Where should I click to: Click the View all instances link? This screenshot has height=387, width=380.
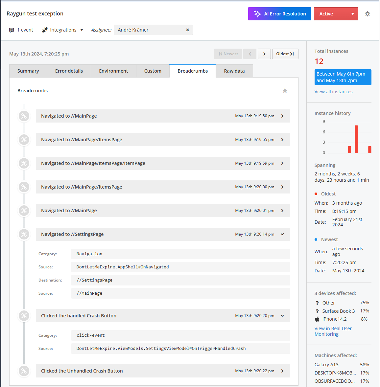pyautogui.click(x=333, y=91)
